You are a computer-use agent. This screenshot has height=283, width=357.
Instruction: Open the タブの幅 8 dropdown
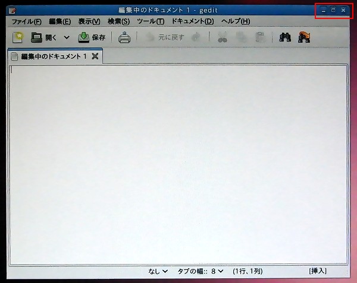201,271
